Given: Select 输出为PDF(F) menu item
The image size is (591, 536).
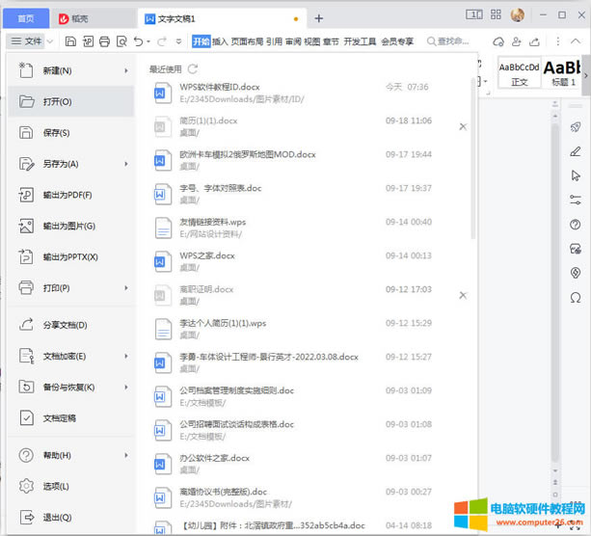Looking at the screenshot, I should 69,195.
